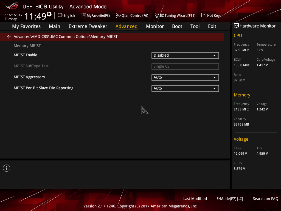This screenshot has width=281, height=211.
Task: Select MBIST Enable setting label
Action: click(x=26, y=55)
